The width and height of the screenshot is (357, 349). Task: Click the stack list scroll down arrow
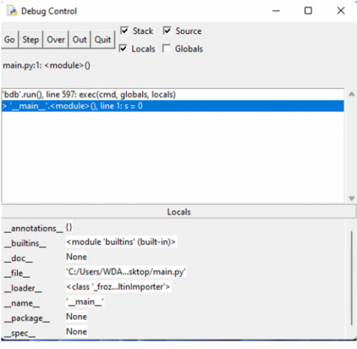pyautogui.click(x=352, y=198)
